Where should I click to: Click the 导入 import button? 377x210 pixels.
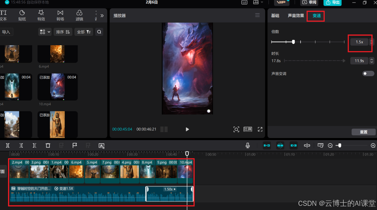(x=6, y=32)
